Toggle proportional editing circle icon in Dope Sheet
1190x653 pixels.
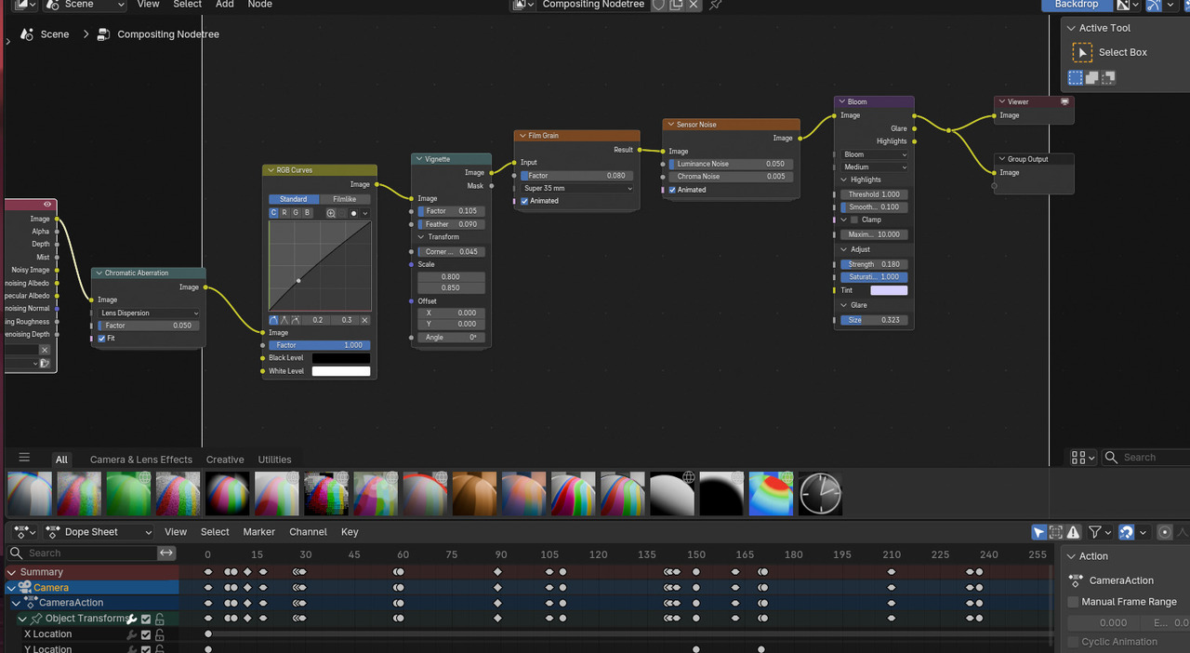point(1165,532)
